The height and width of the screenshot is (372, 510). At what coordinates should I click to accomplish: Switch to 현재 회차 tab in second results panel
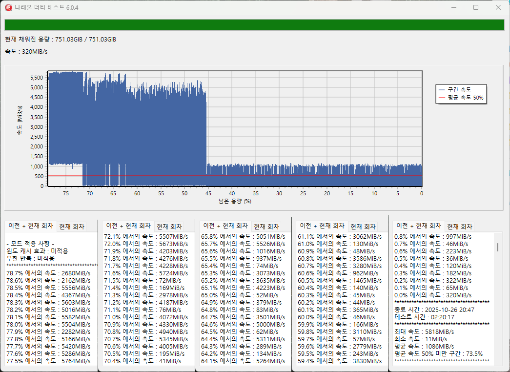(x=169, y=227)
